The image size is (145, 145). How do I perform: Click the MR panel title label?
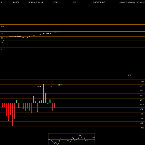pyautogui.click(x=129, y=75)
